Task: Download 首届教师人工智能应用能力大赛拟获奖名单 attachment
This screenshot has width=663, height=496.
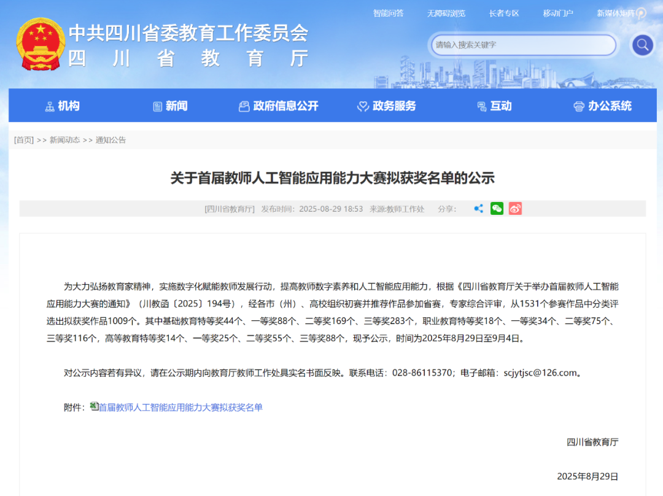Action: pos(180,407)
